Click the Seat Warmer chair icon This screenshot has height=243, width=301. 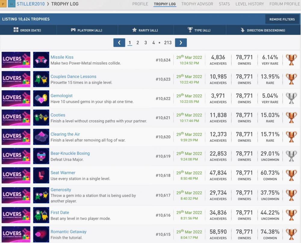(x=41, y=175)
